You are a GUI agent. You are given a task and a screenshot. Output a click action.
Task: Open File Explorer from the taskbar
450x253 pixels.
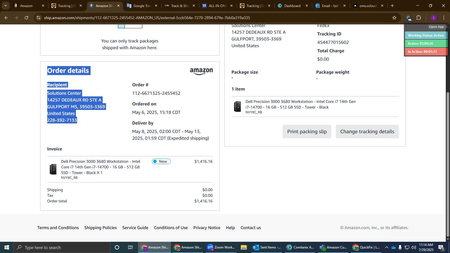click(244, 247)
